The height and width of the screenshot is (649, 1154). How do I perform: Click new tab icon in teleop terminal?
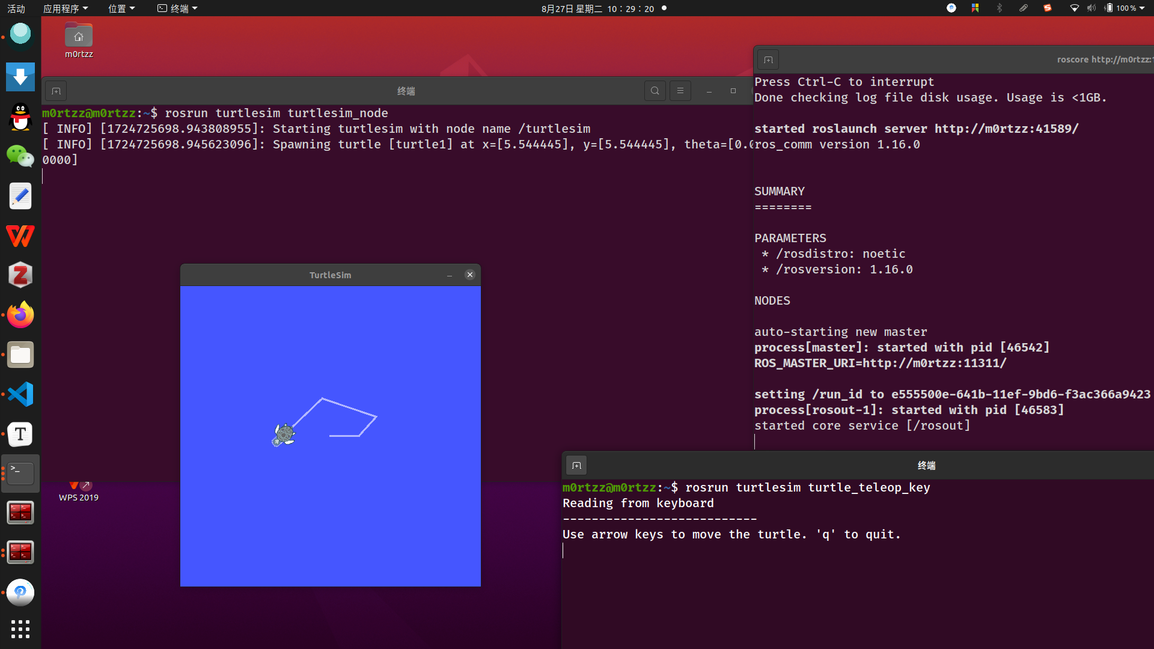[x=576, y=466]
